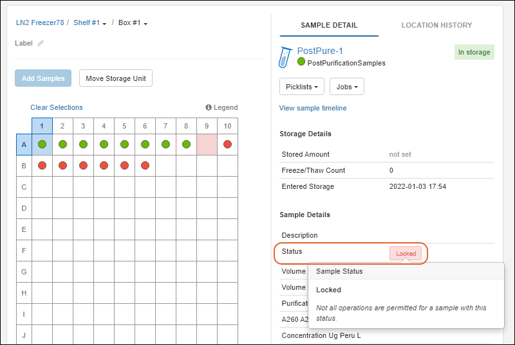Screen dimensions: 515x345
Task: Click the Legend info icon
Action: click(209, 108)
